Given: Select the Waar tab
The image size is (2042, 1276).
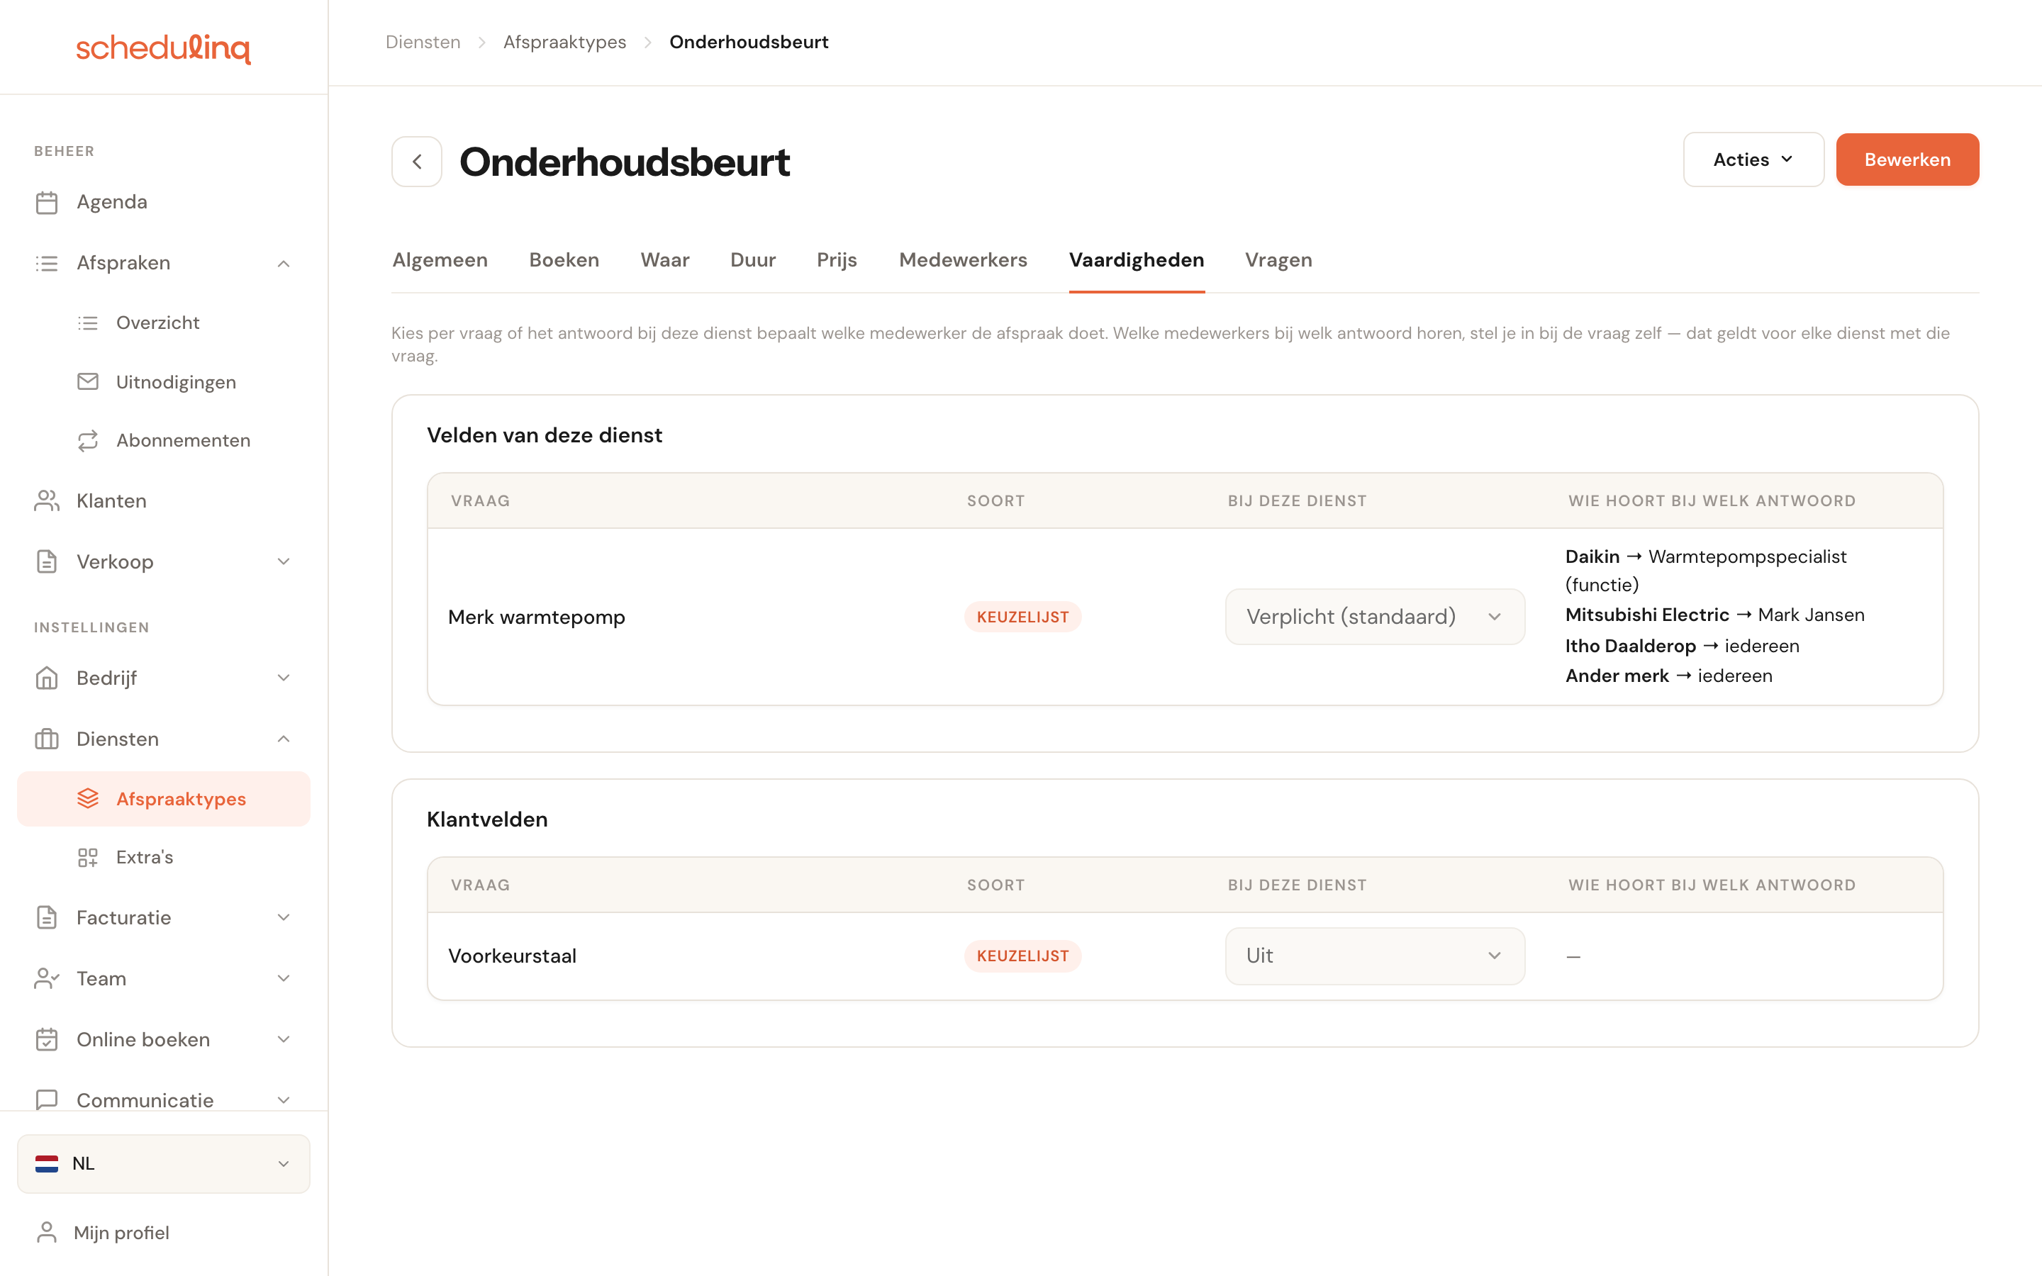Looking at the screenshot, I should pos(665,260).
